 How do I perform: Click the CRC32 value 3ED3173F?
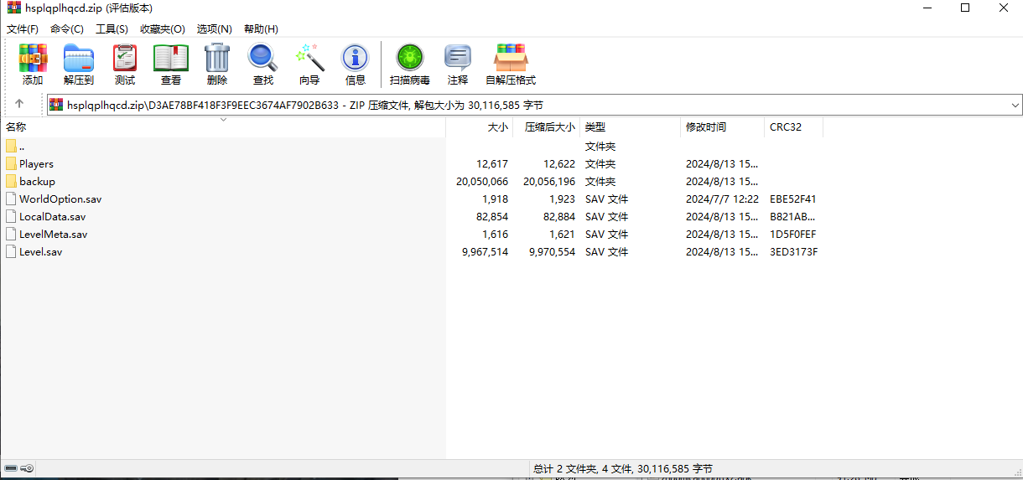tap(794, 251)
